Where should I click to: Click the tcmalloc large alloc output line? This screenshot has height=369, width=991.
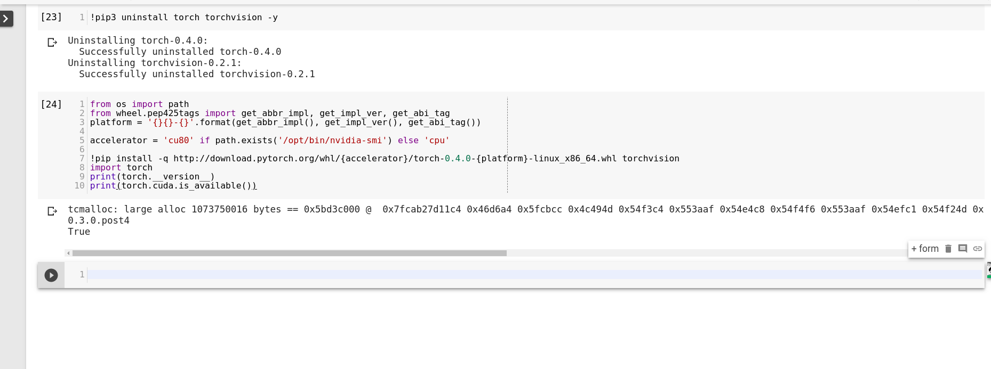coord(525,209)
